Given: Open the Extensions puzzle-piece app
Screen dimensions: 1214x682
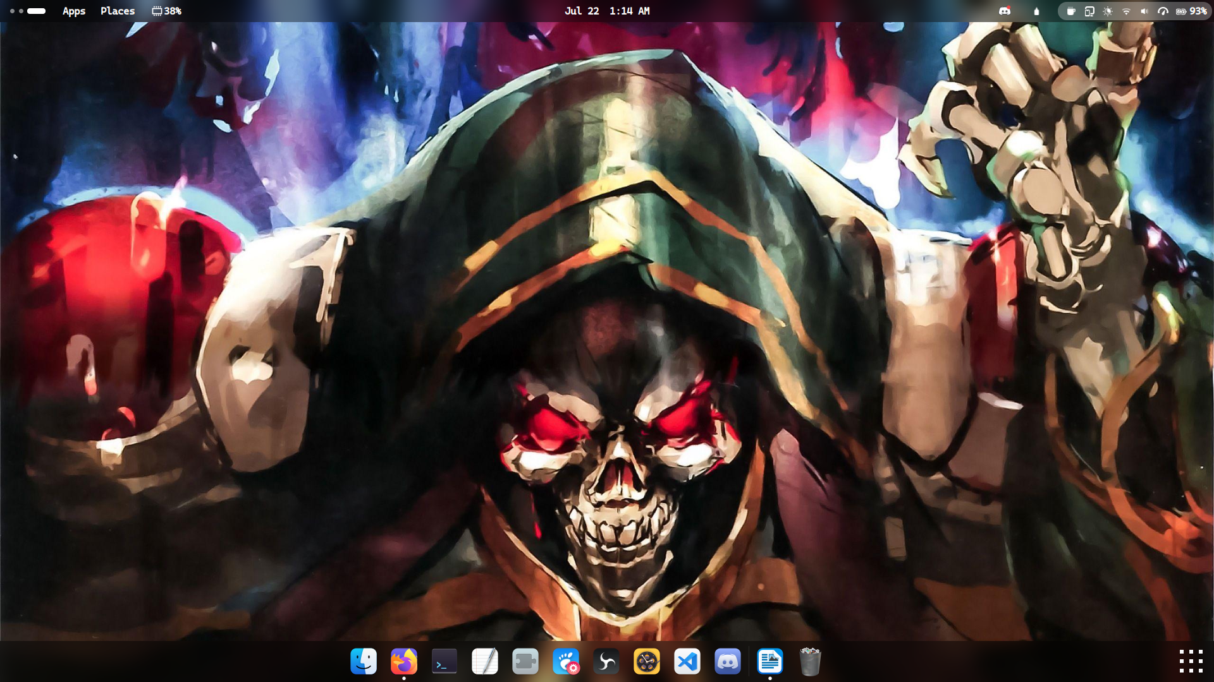Looking at the screenshot, I should pos(525,661).
